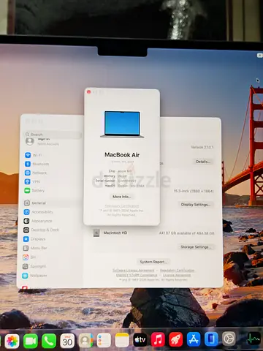Click the Details button beside the version

[203, 162]
